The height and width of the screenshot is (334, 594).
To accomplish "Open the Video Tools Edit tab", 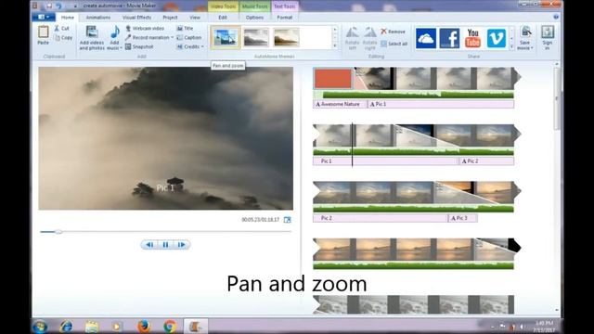I will [x=223, y=18].
